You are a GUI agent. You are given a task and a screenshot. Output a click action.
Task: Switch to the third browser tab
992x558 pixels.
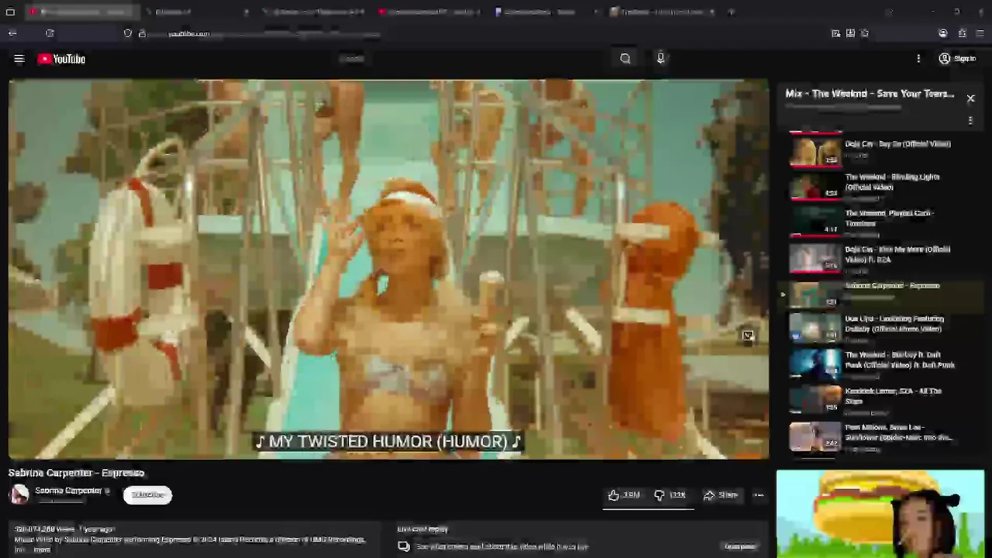click(314, 12)
